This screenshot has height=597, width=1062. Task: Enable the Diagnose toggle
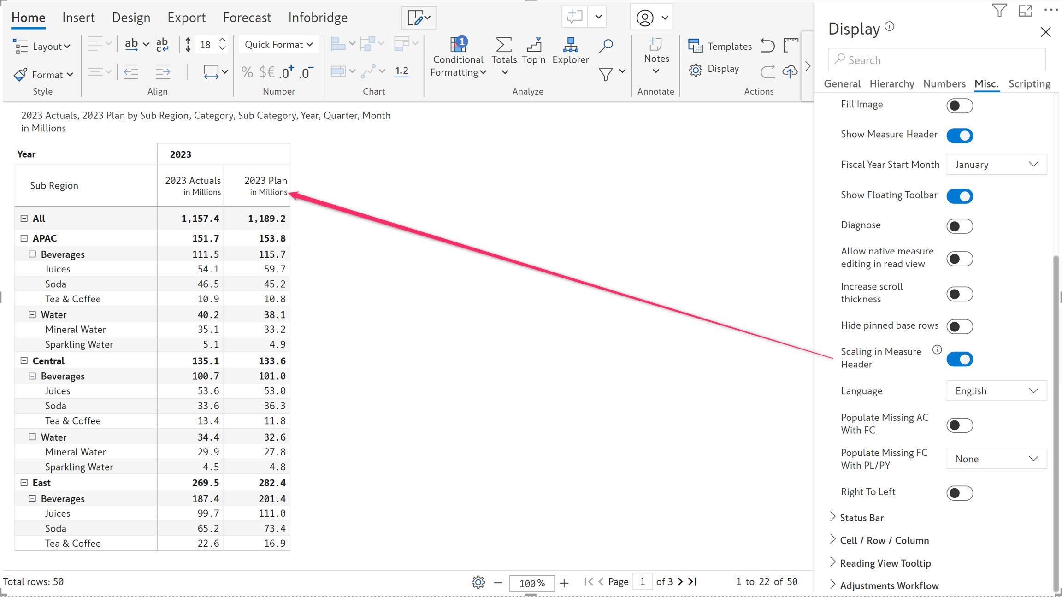click(x=960, y=226)
